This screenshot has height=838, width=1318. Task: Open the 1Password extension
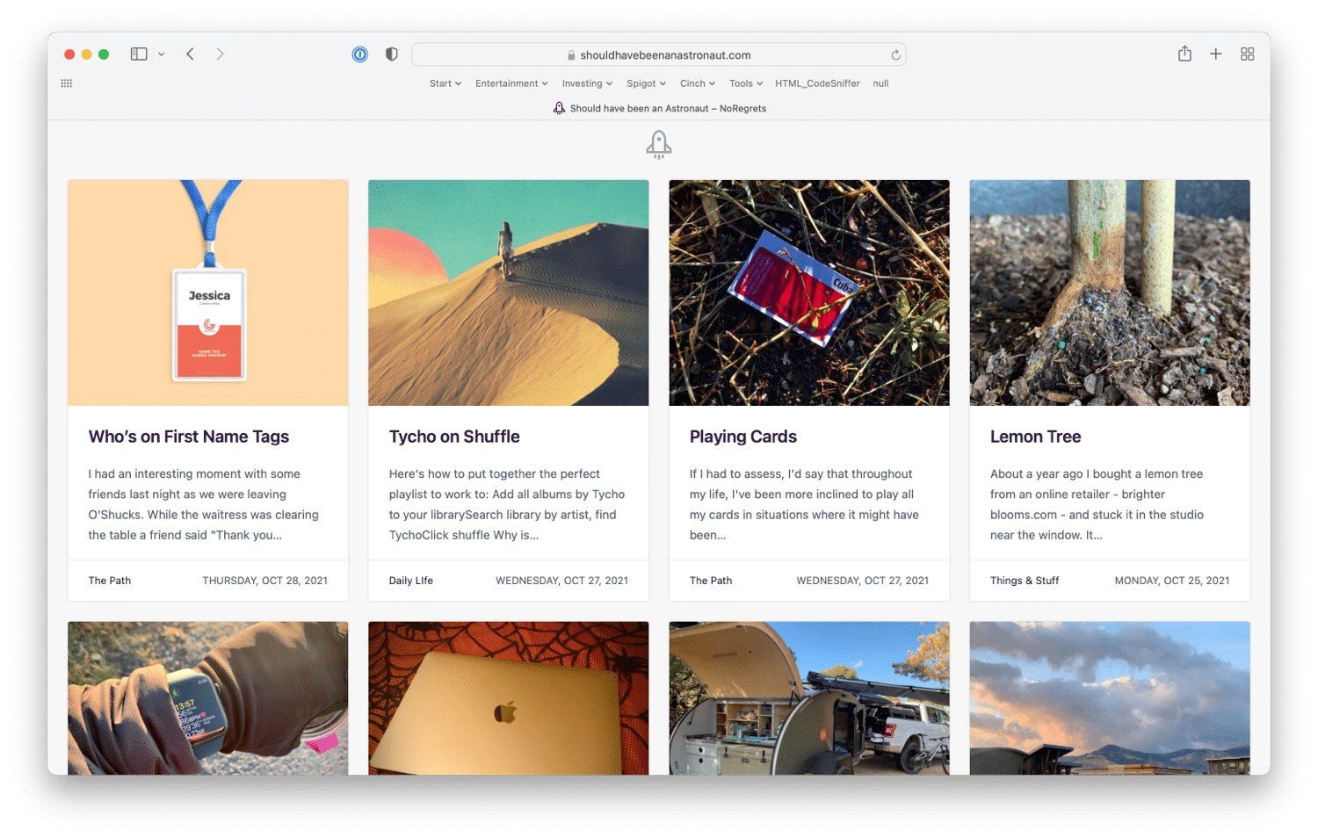pos(360,54)
